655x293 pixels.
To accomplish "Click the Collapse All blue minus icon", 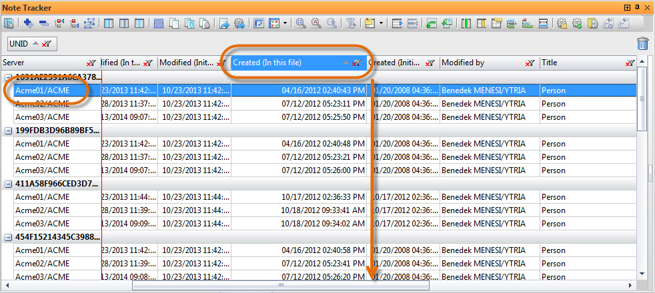I will [x=43, y=23].
